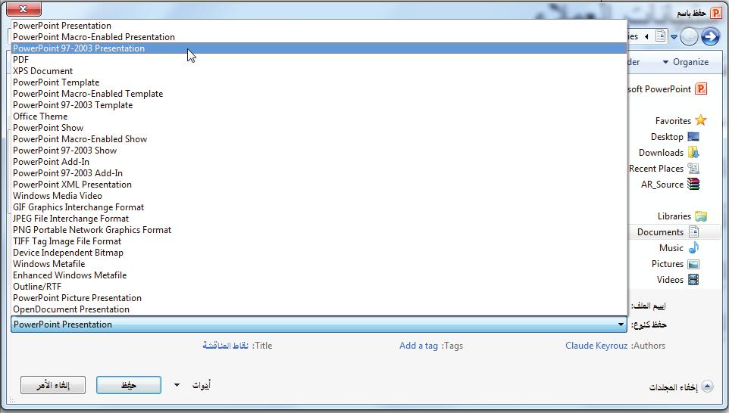Screen dimensions: 729x413
Task: Click PowerPoint icon in dialog title bar
Action: coord(715,13)
